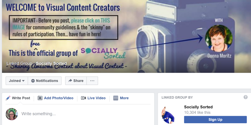
Task: Click the Write something text field
Action: point(86,114)
